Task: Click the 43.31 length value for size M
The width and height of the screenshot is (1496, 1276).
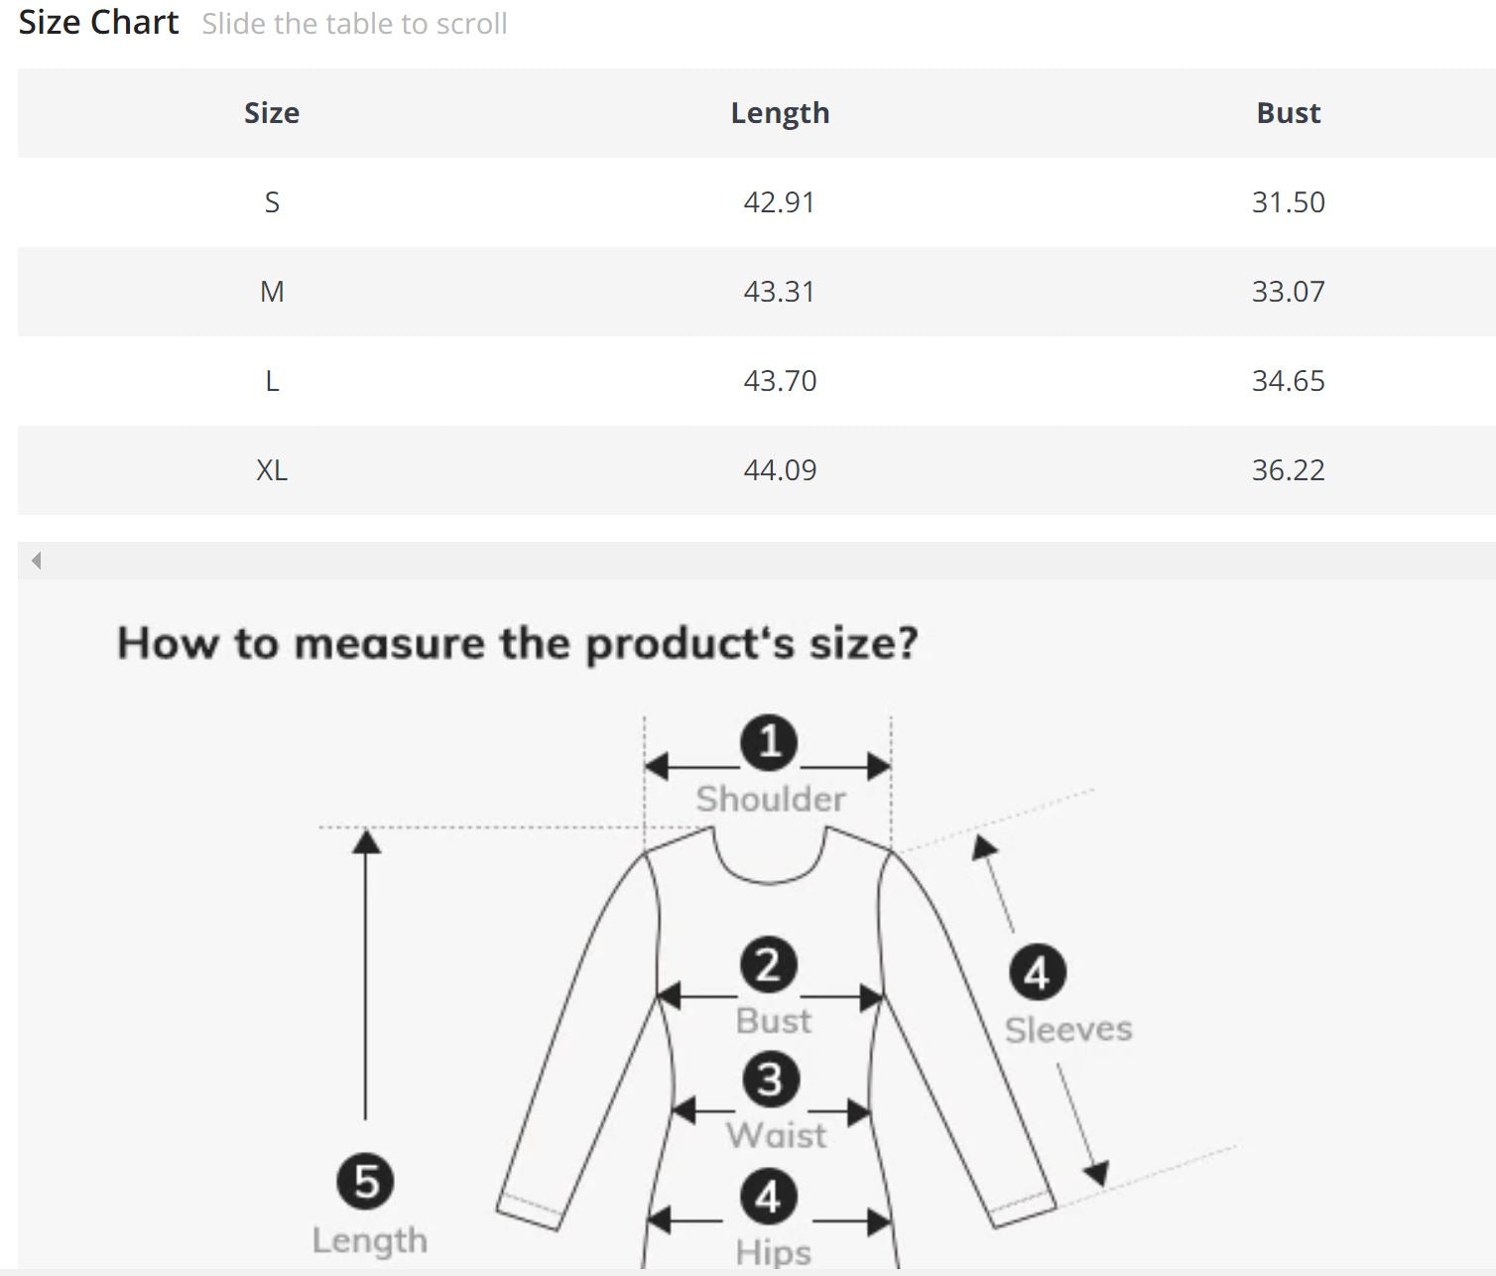Action: point(779,292)
